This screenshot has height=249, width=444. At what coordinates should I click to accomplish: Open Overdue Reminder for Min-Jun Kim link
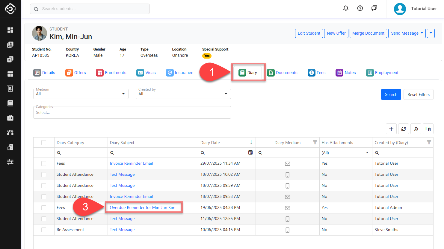(143, 207)
